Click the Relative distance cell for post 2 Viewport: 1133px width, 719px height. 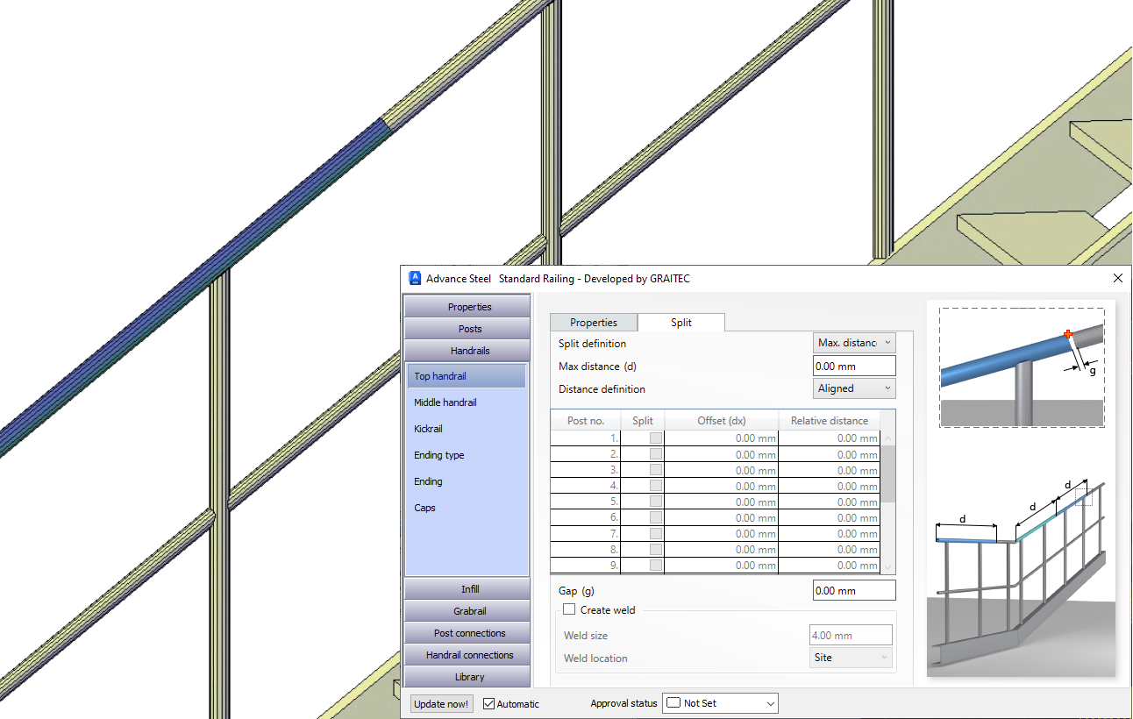[x=829, y=454]
